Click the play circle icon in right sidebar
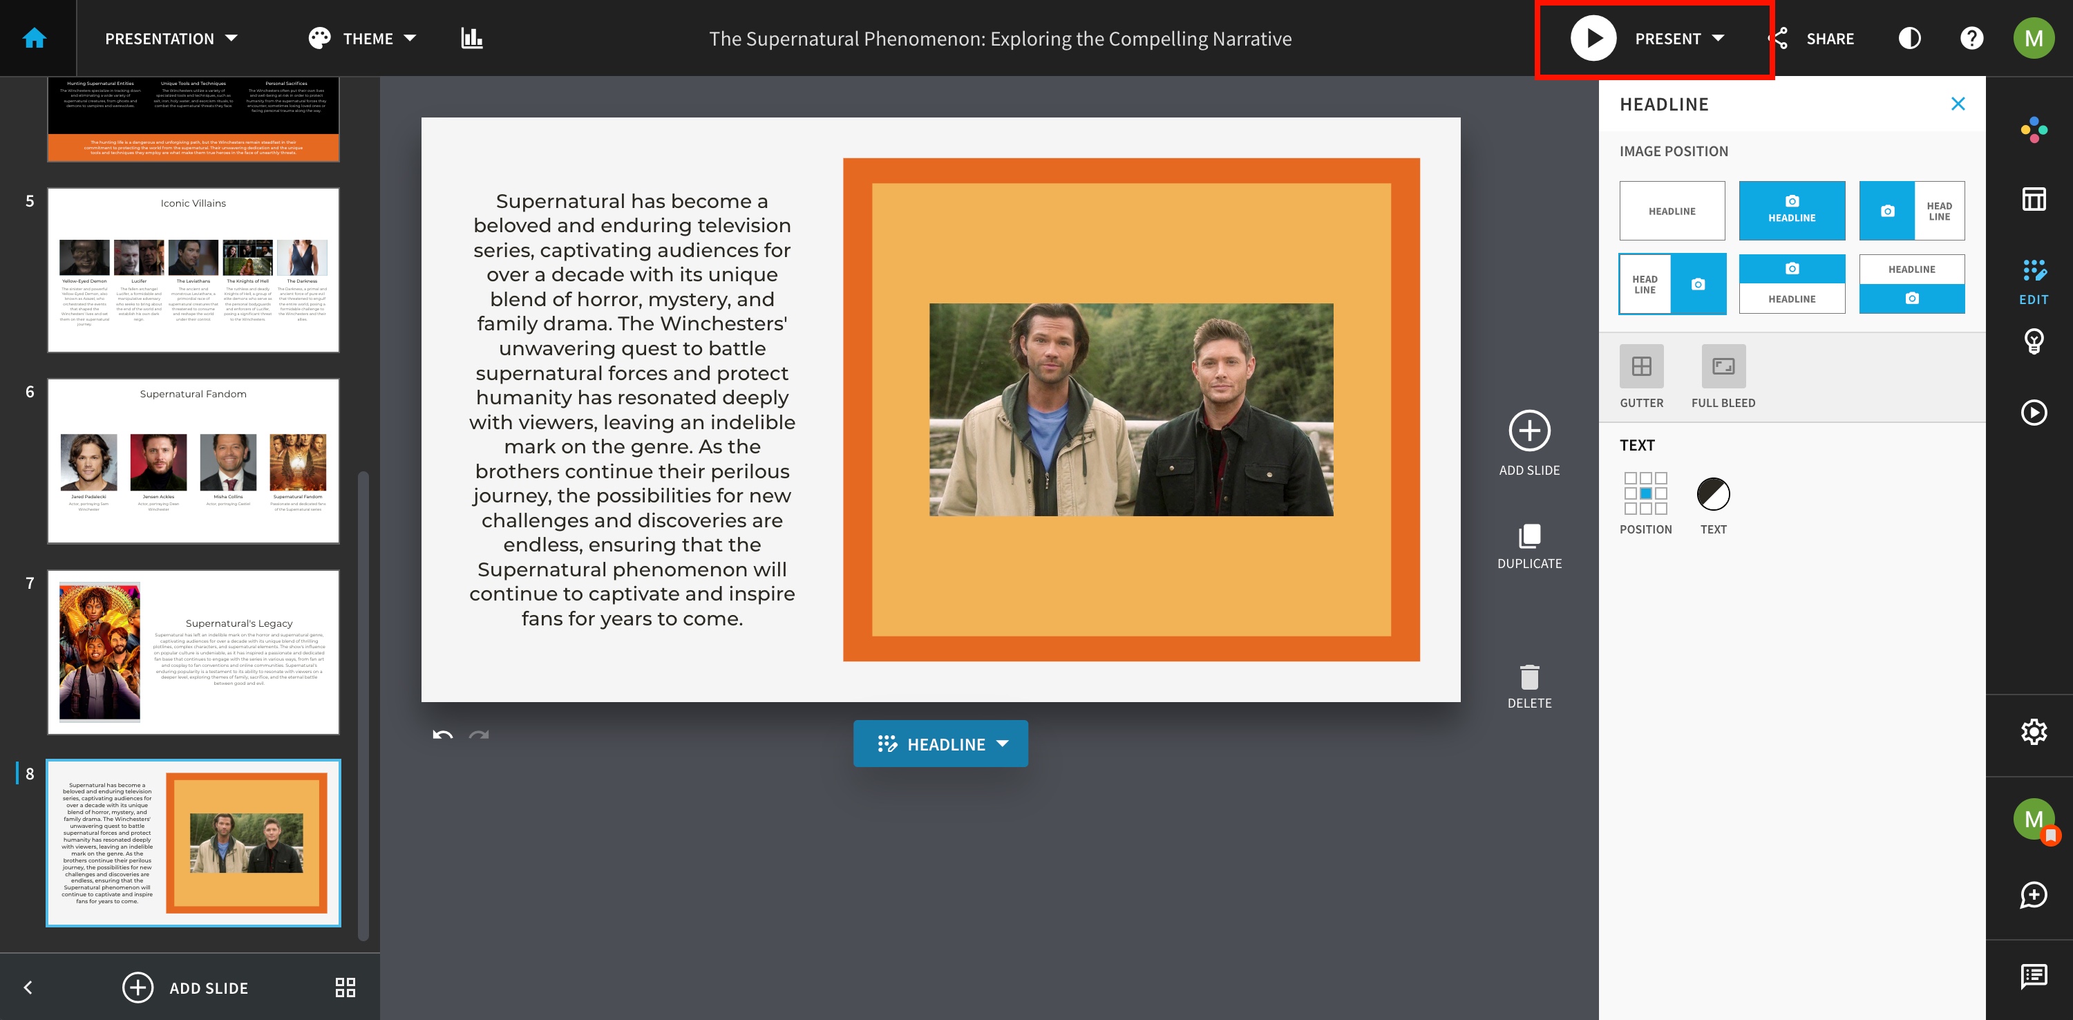 [2034, 412]
